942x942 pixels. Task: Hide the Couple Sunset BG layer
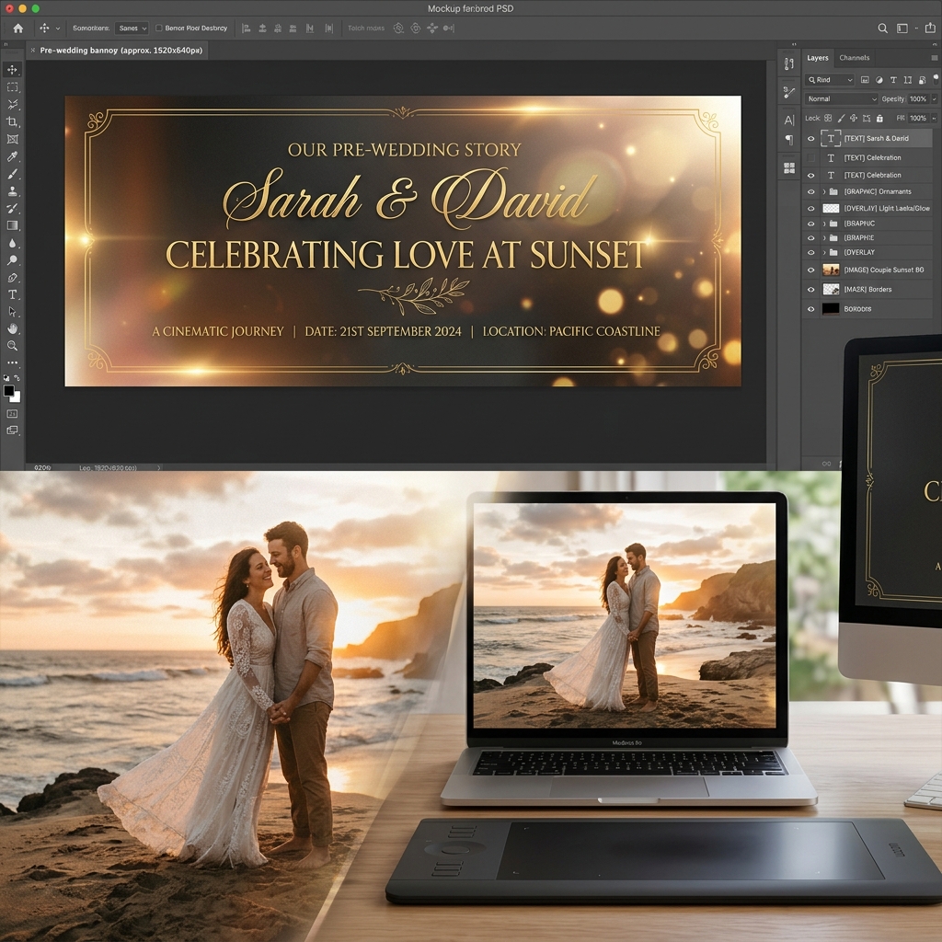(811, 270)
